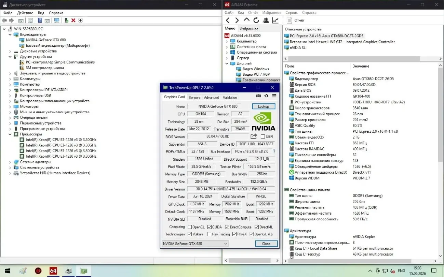The height and width of the screenshot is (277, 444).
Task: Click the GPU-Z screenshot camera icon
Action: pyautogui.click(x=258, y=96)
